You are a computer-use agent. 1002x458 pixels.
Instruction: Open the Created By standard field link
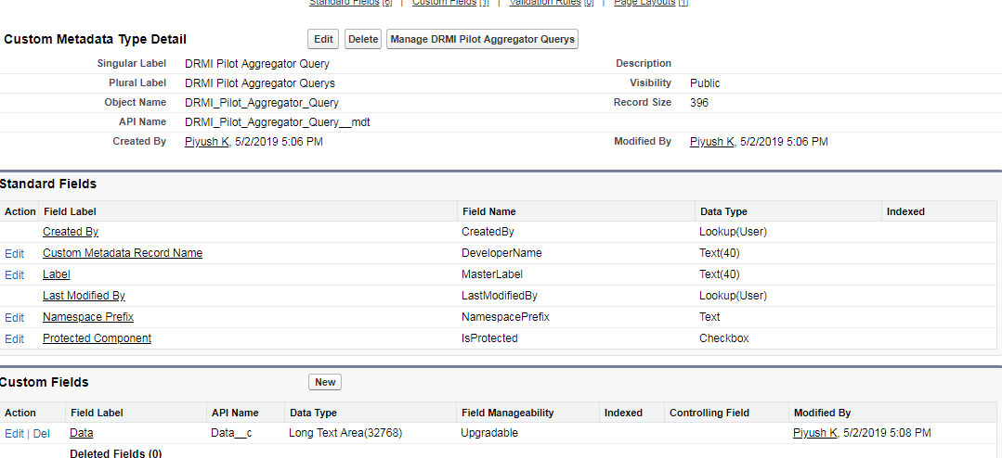tap(71, 232)
